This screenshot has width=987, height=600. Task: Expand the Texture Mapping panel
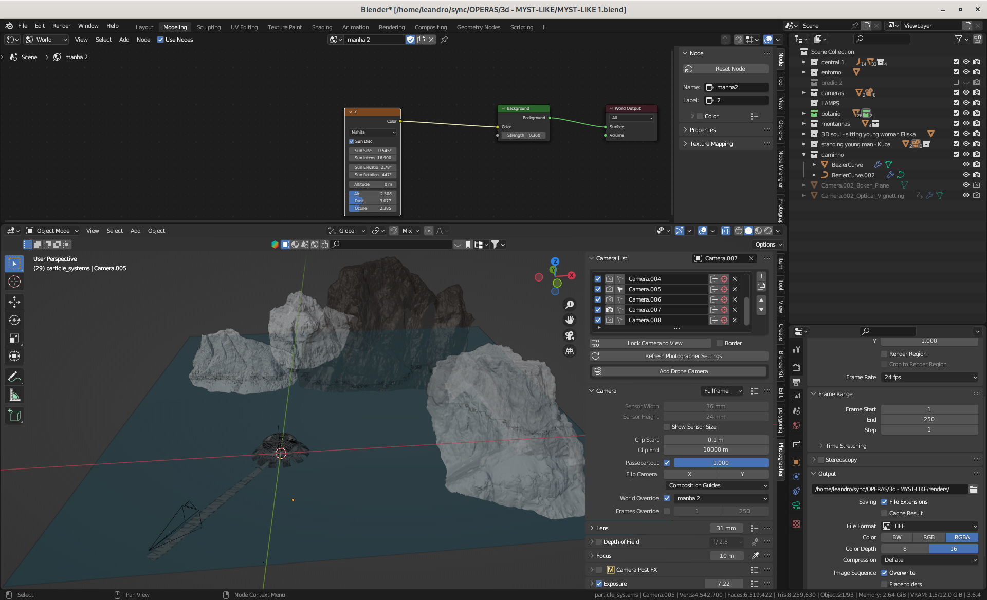(x=711, y=144)
